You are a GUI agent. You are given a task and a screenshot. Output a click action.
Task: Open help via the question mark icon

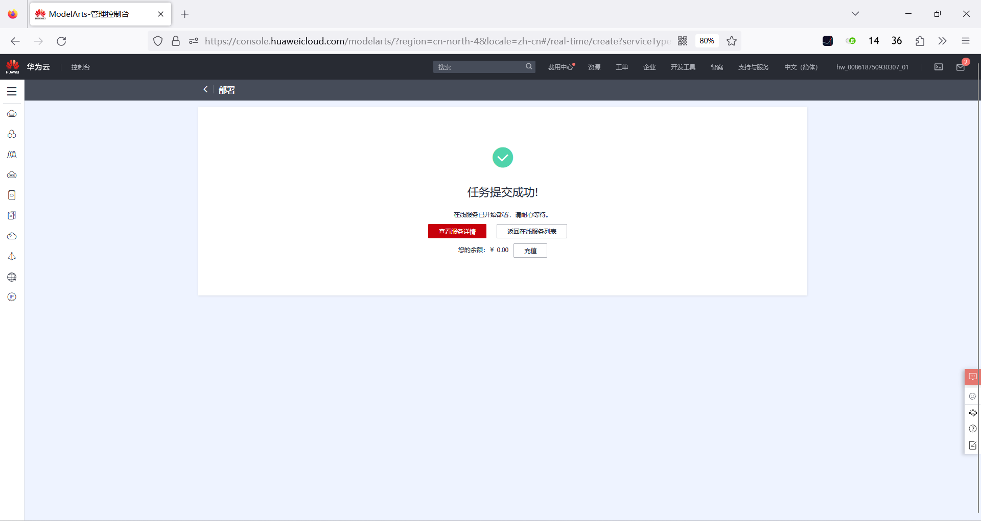click(x=973, y=429)
